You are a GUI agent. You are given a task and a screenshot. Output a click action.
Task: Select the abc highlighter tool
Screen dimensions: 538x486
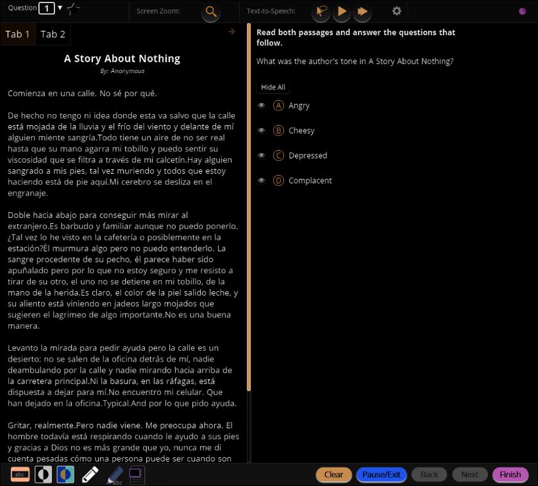pyautogui.click(x=115, y=475)
